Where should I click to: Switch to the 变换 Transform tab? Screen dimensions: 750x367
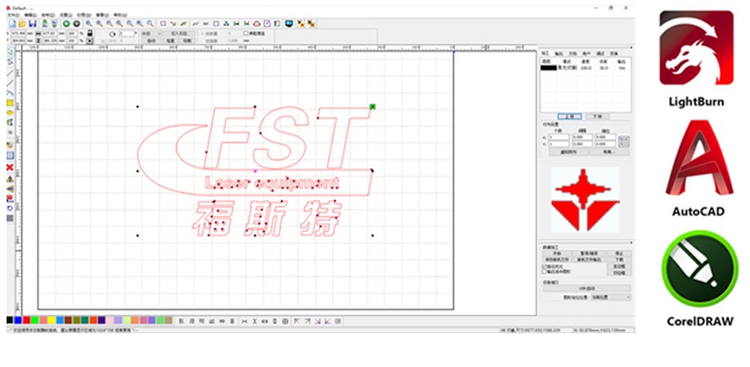[x=614, y=54]
